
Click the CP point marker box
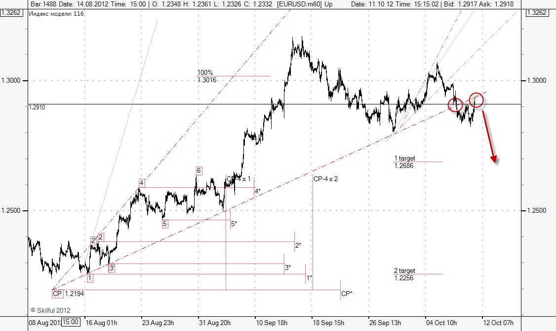pos(58,294)
